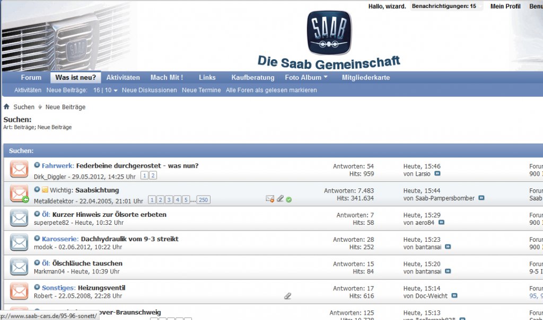Jump to first unread post in Saabsichtung thread

click(37, 189)
